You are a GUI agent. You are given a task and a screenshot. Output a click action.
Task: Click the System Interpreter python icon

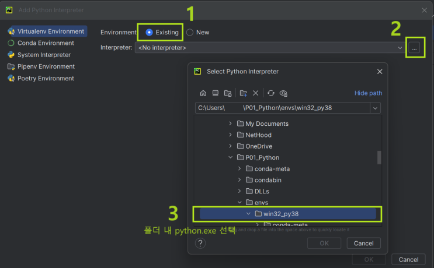tap(11, 55)
